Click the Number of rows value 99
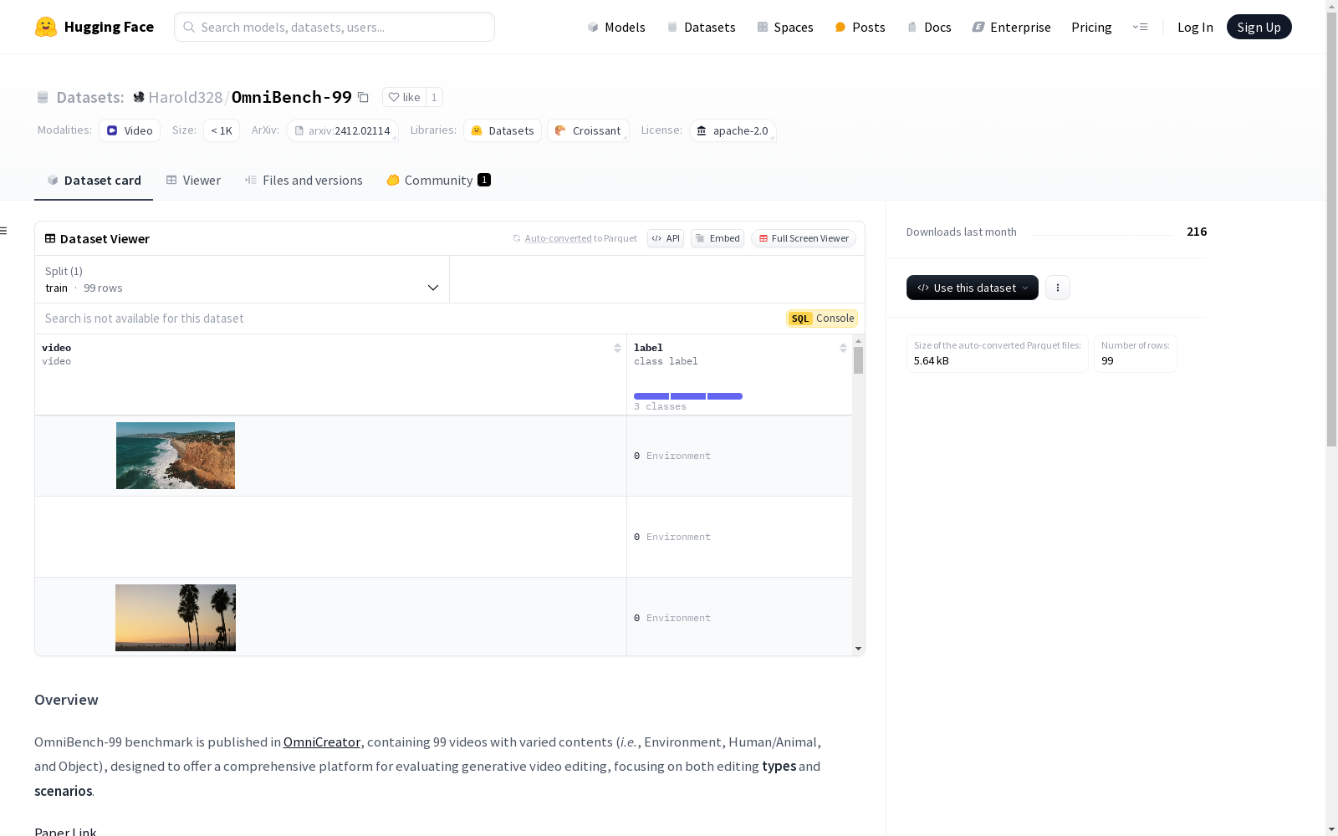Image resolution: width=1338 pixels, height=836 pixels. [1107, 361]
